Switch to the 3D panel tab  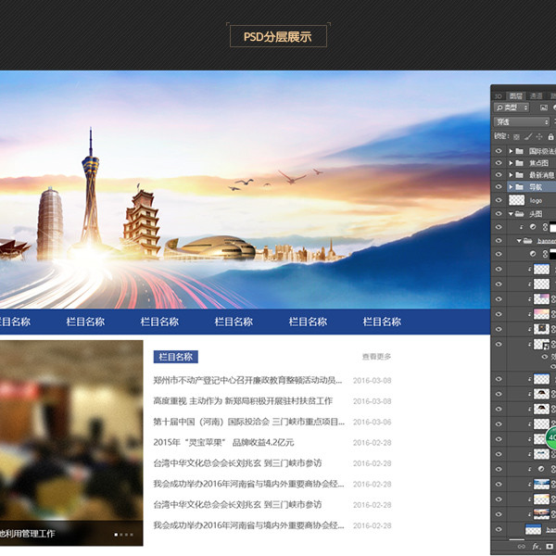tap(499, 96)
